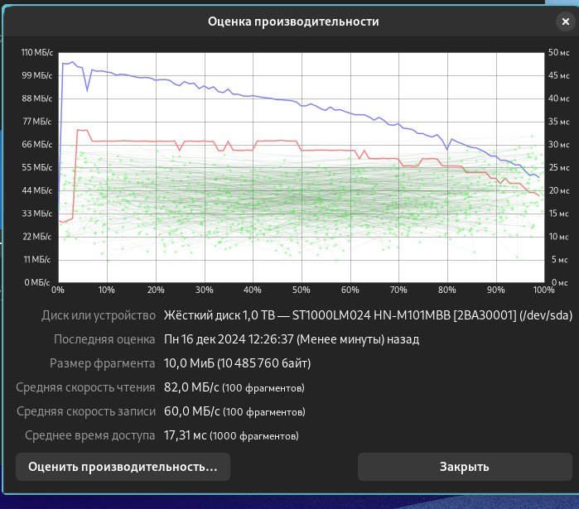The image size is (579, 509).
Task: Click the access time value 17,31 мс
Action: pyautogui.click(x=185, y=435)
